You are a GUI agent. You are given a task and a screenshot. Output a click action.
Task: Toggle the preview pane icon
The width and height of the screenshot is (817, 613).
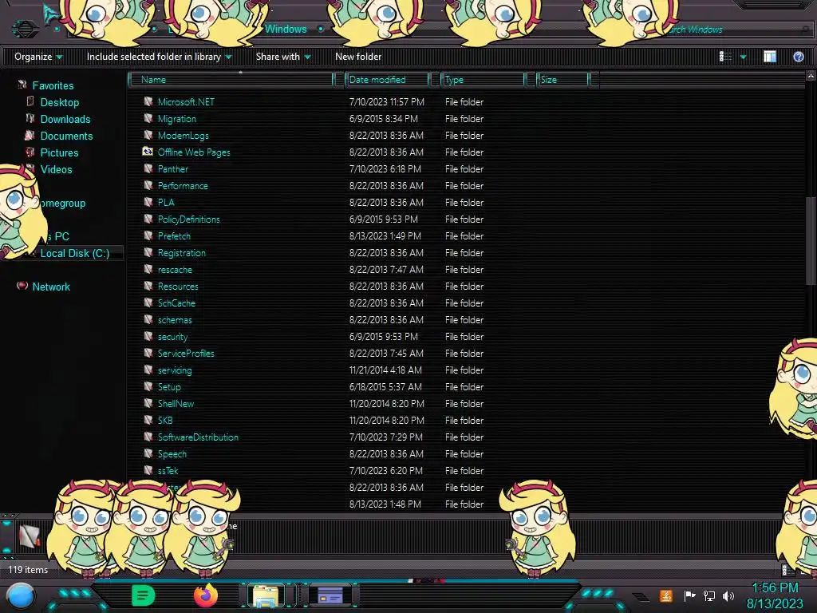pos(770,57)
